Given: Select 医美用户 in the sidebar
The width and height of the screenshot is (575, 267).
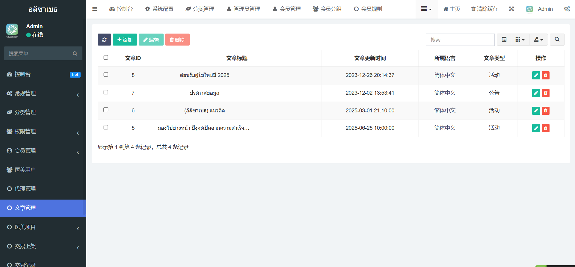Looking at the screenshot, I should (x=43, y=170).
